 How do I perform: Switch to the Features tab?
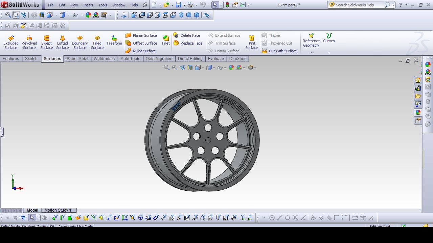[11, 59]
